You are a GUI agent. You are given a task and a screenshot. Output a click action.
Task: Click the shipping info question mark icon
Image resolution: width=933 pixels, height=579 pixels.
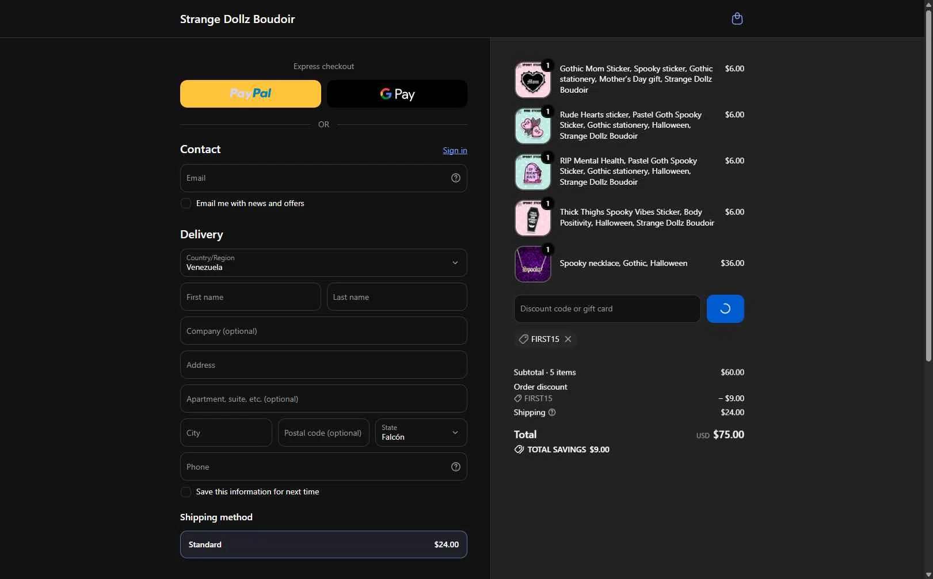(x=552, y=412)
